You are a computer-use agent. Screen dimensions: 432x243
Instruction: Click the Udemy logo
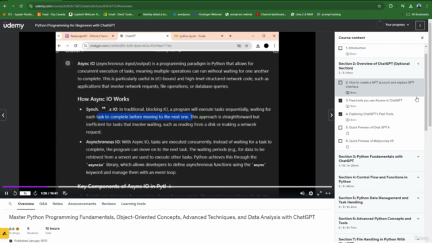13,26
